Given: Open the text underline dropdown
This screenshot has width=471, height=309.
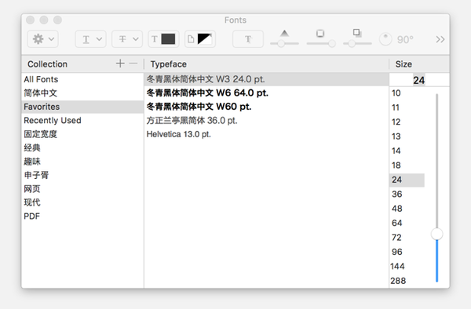Looking at the screenshot, I should click(x=90, y=39).
